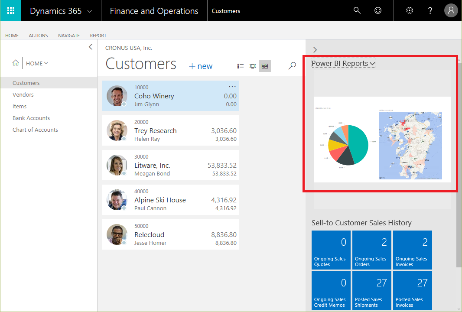This screenshot has height=312, width=462.
Task: Open the user account avatar
Action: (451, 10)
